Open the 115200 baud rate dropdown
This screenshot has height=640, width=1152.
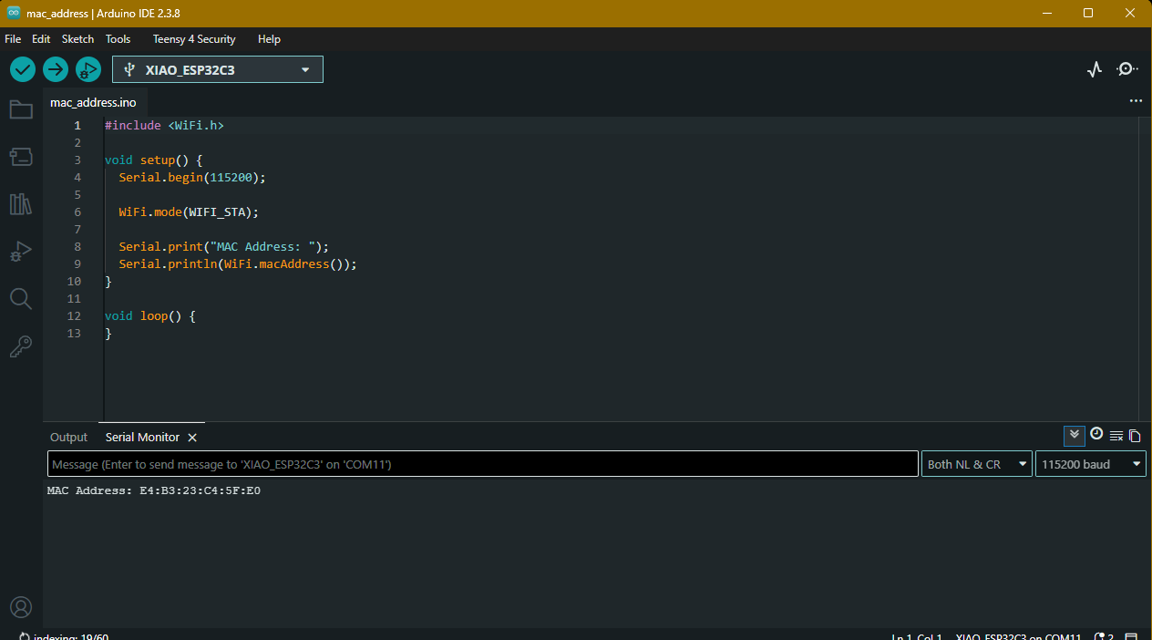tap(1091, 464)
